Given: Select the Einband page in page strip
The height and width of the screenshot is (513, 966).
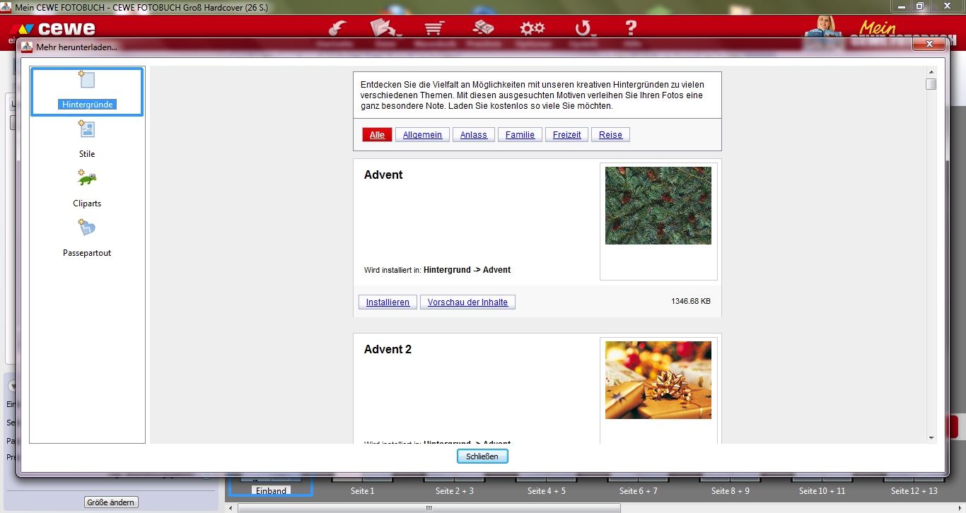Looking at the screenshot, I should tap(272, 490).
